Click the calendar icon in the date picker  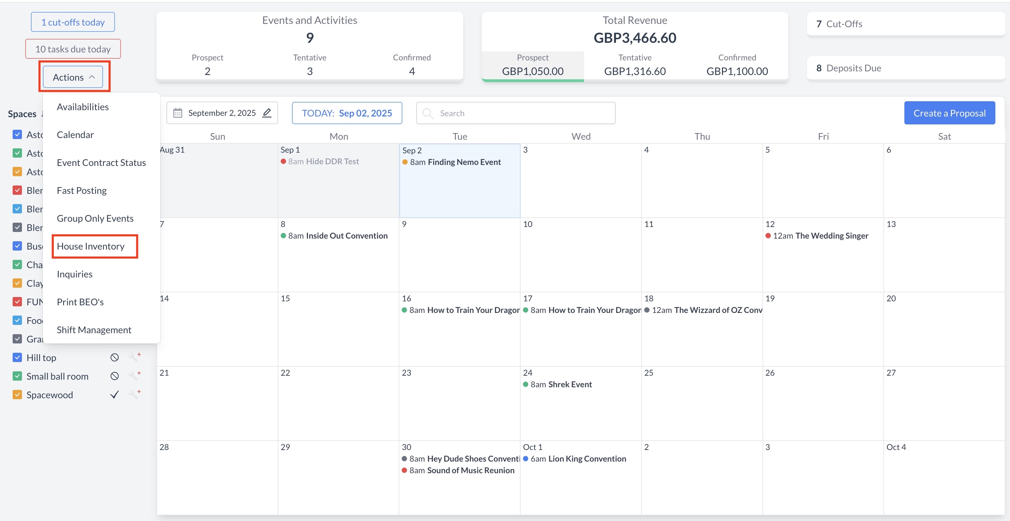click(x=178, y=113)
